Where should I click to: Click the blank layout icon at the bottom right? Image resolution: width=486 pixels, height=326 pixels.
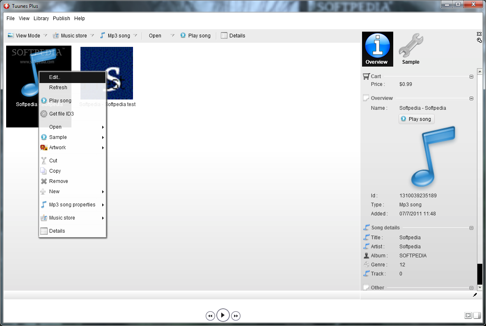click(x=477, y=315)
